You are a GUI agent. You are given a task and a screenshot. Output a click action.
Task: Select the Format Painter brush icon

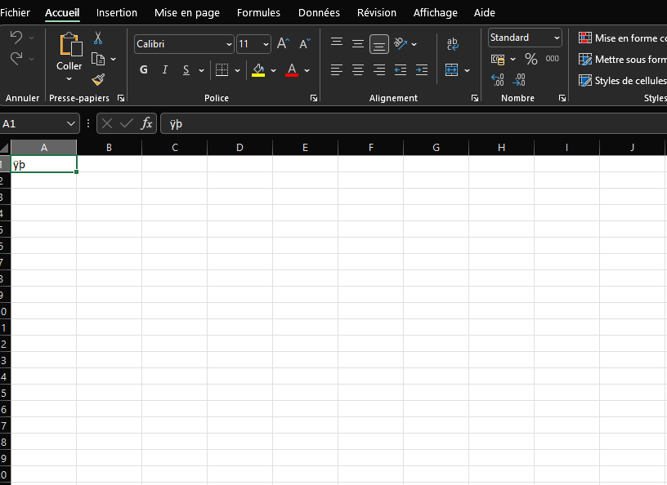[x=98, y=79]
